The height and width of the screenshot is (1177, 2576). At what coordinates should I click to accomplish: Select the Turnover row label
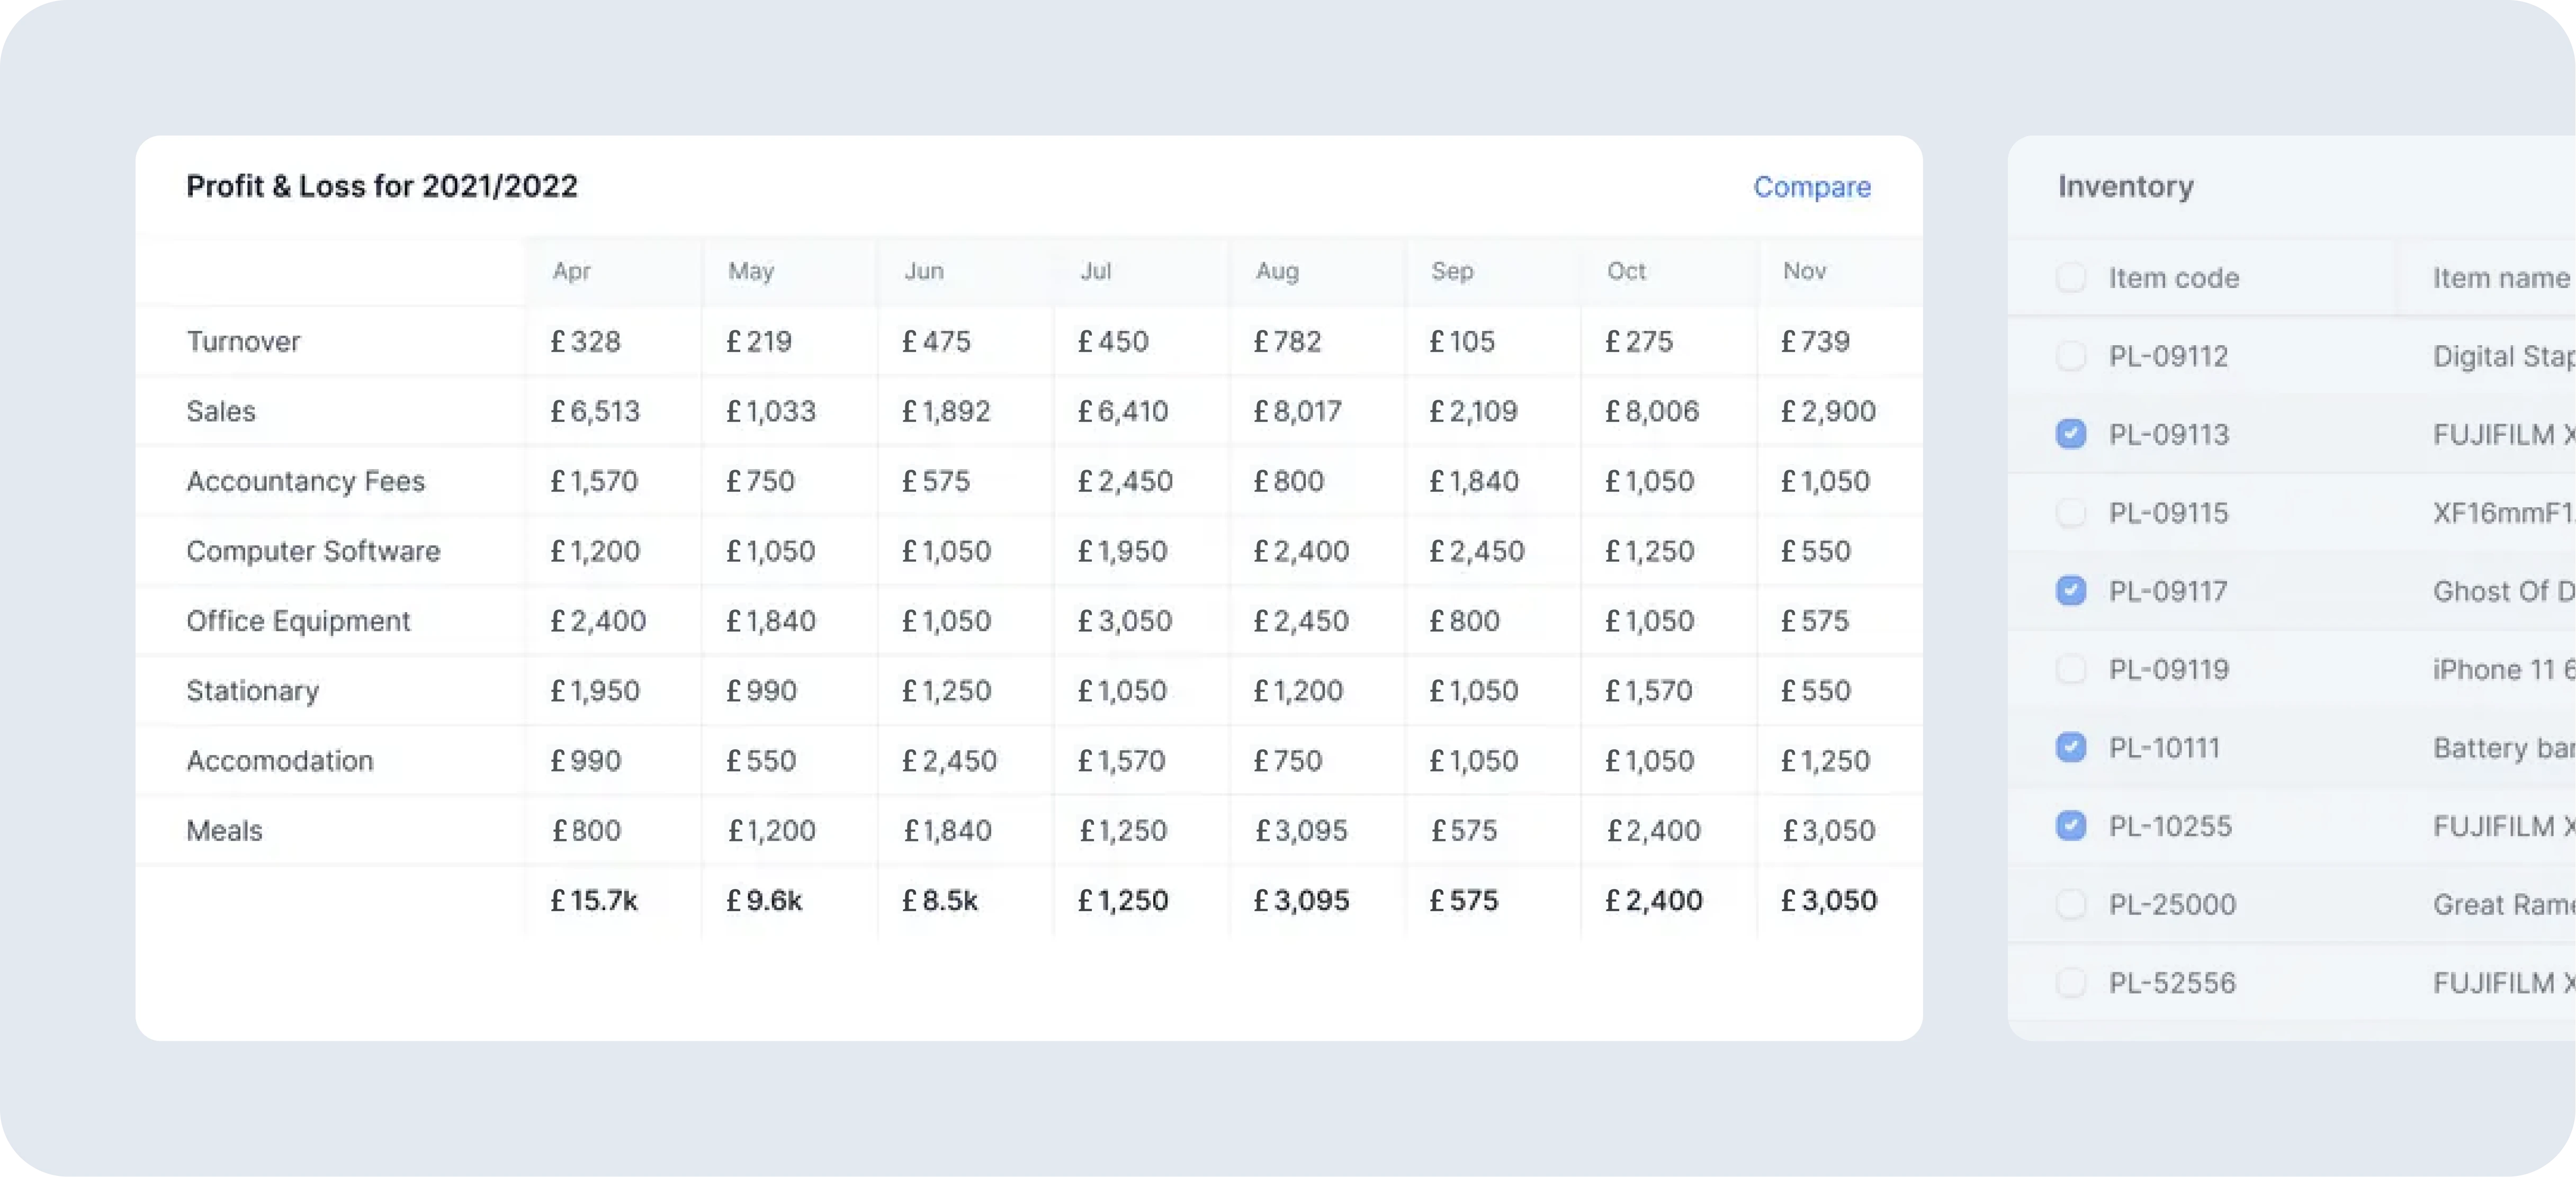pyautogui.click(x=243, y=341)
